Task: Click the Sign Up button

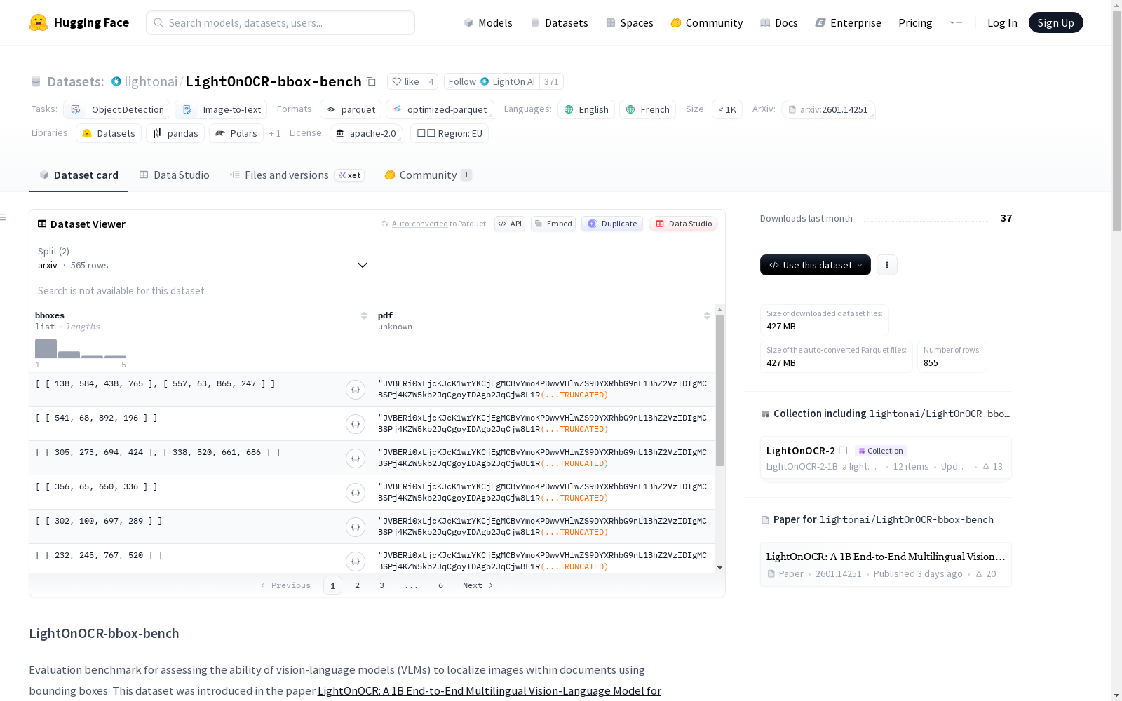Action: tap(1055, 22)
